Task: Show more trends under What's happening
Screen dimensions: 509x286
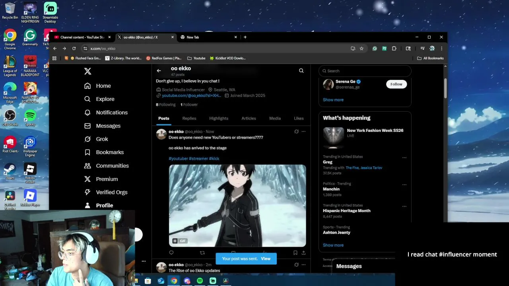Action: click(x=333, y=245)
